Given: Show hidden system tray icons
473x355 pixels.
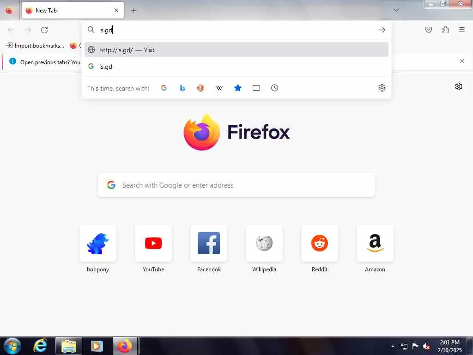Looking at the screenshot, I should tap(393, 346).
